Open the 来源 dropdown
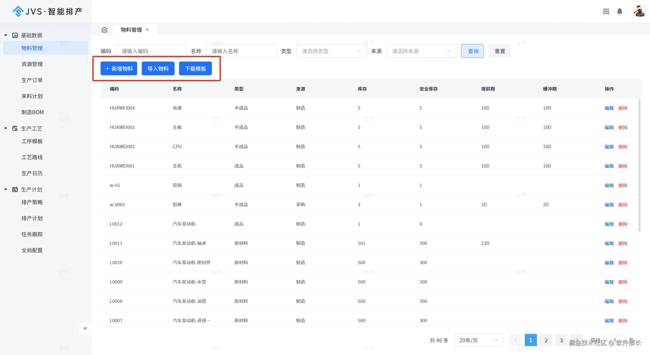Screen dimensions: 650x355 point(421,51)
